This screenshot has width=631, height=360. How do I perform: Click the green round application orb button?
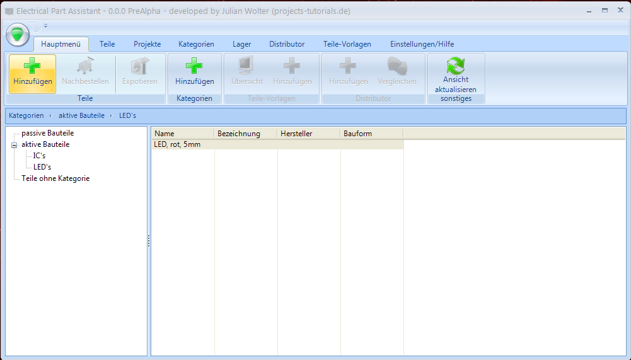[x=18, y=35]
